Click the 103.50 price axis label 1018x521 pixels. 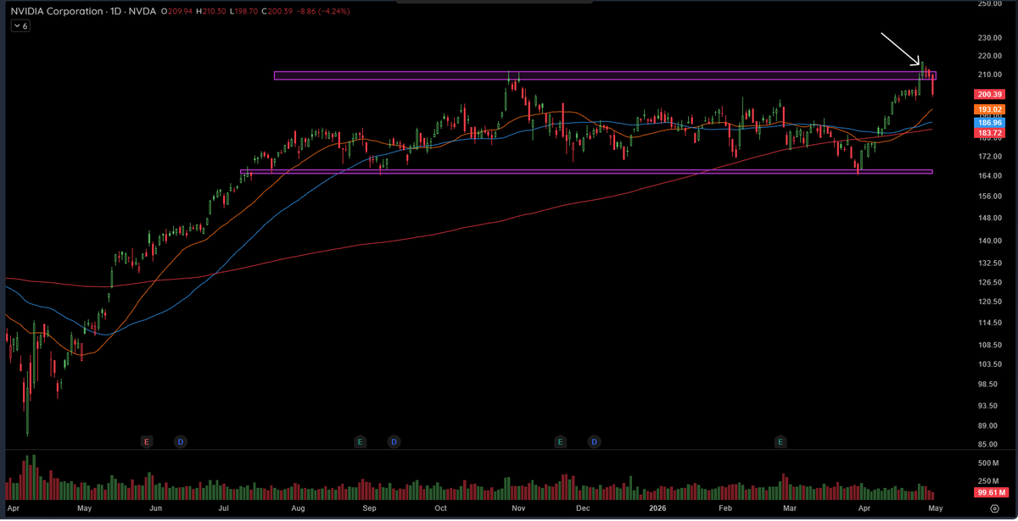989,364
